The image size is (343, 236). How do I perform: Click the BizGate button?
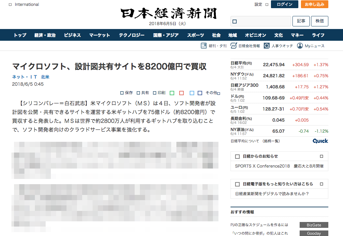coord(314,225)
